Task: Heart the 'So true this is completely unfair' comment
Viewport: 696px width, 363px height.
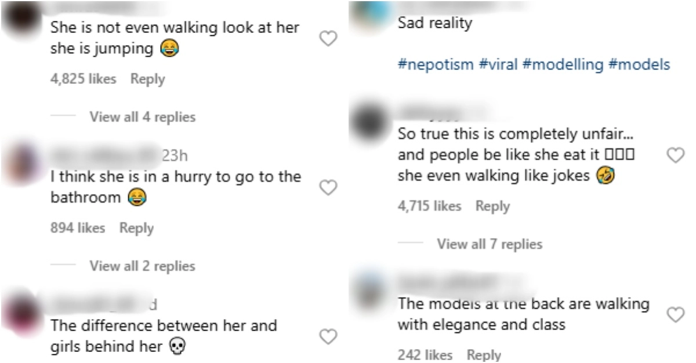Action: click(674, 155)
